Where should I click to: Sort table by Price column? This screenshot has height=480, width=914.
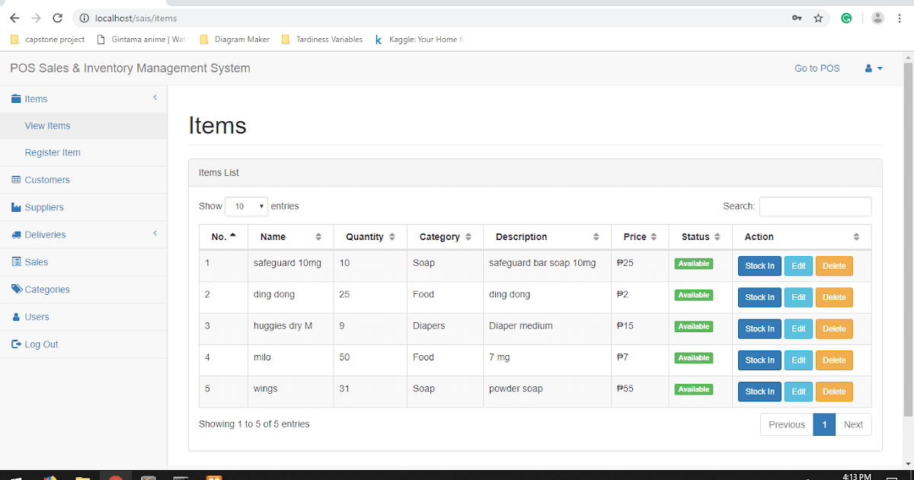point(640,237)
